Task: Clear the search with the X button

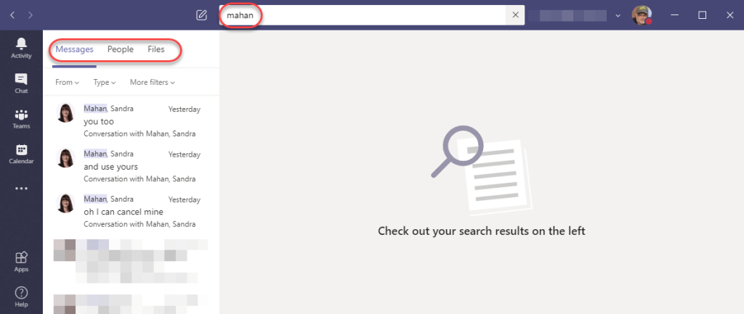Action: tap(516, 15)
